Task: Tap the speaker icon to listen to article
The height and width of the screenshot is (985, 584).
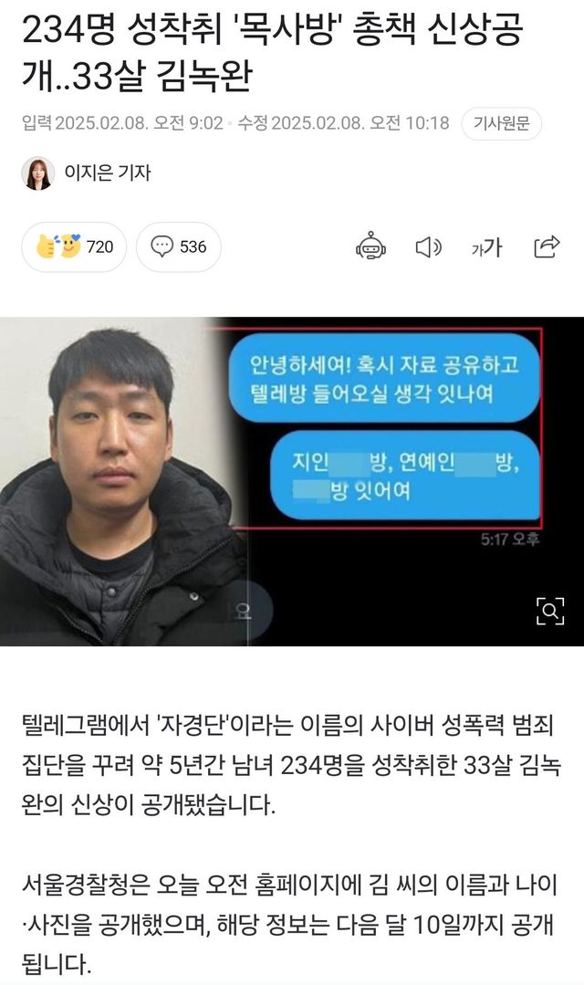Action: 428,247
